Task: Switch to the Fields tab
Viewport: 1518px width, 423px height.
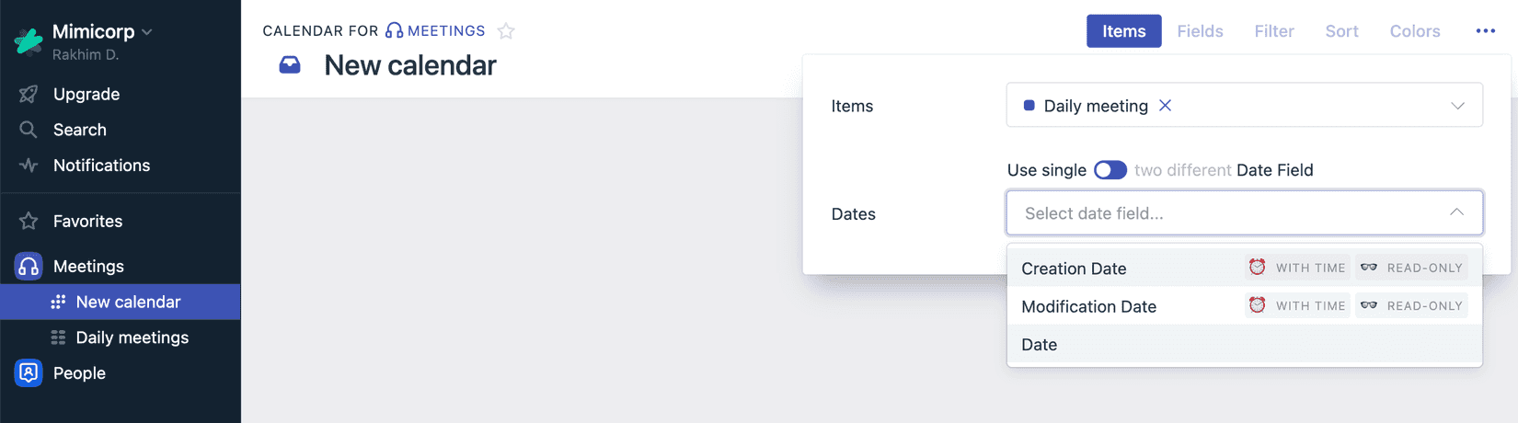Action: [x=1200, y=31]
